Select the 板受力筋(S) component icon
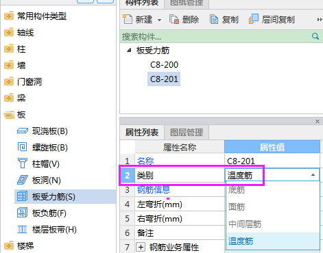Viewport: 323px width, 253px height. pyautogui.click(x=23, y=196)
